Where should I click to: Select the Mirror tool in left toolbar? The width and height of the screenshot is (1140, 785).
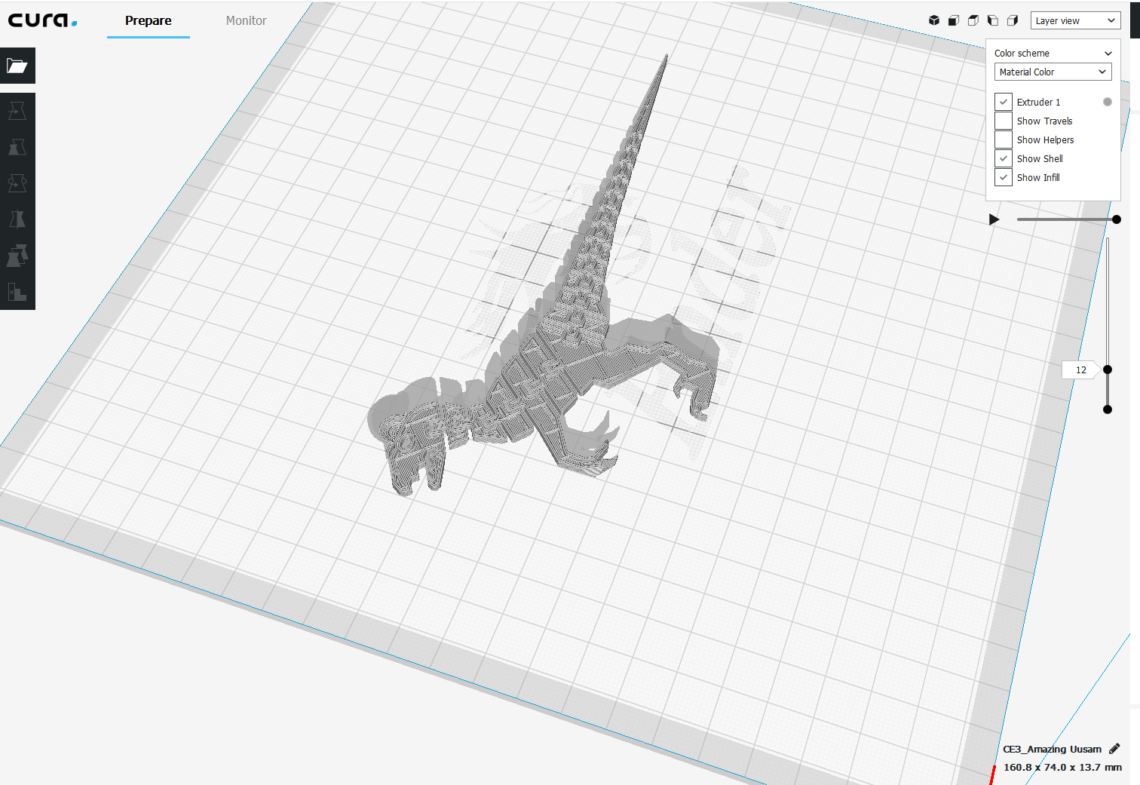[17, 219]
